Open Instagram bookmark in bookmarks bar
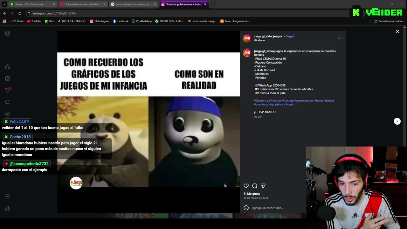 pos(100,21)
